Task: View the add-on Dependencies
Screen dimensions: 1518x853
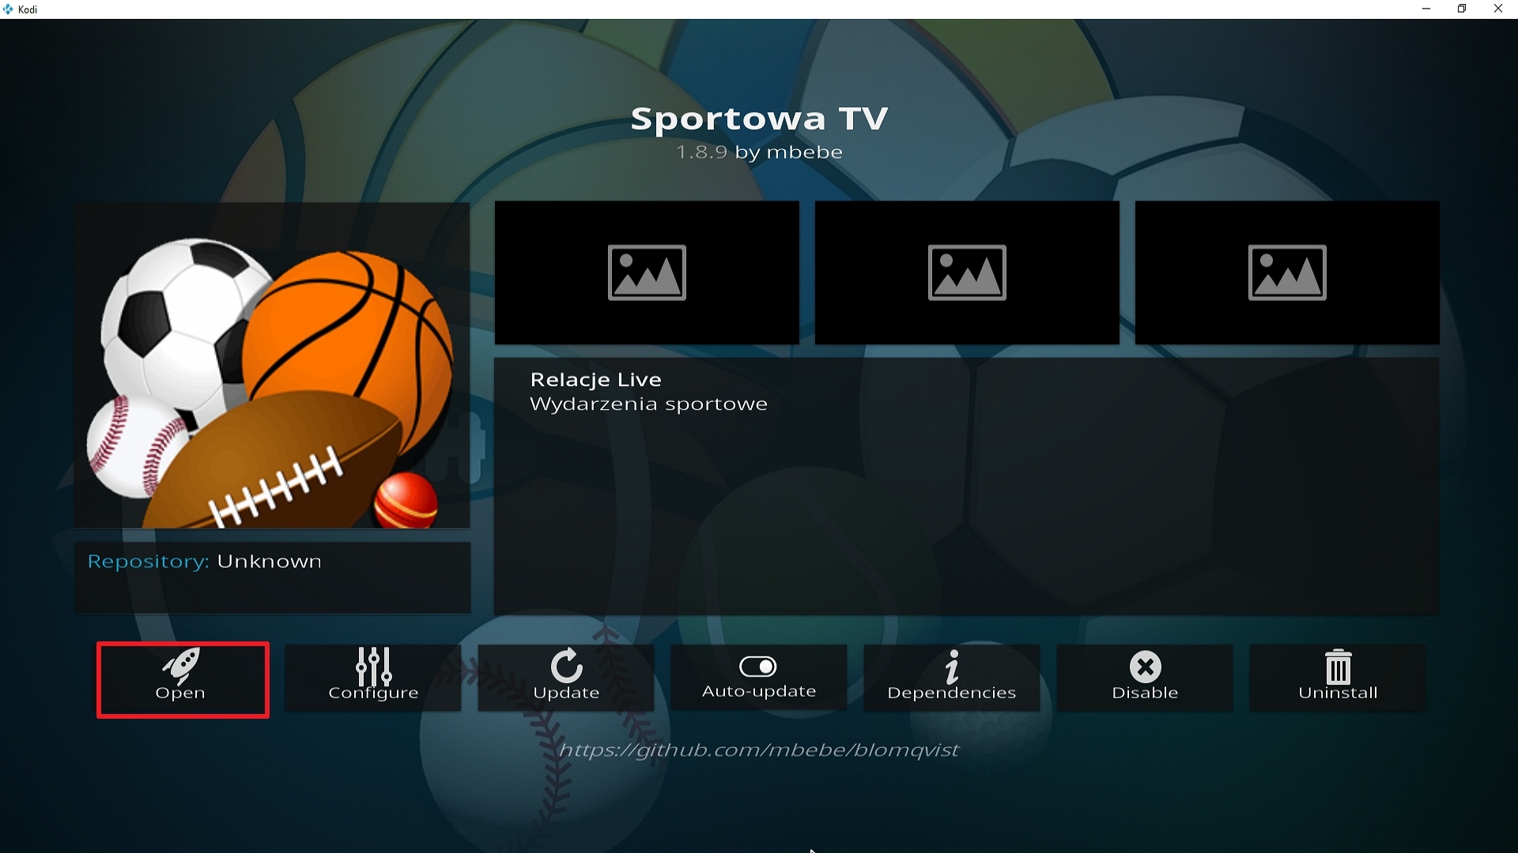Action: pyautogui.click(x=952, y=678)
